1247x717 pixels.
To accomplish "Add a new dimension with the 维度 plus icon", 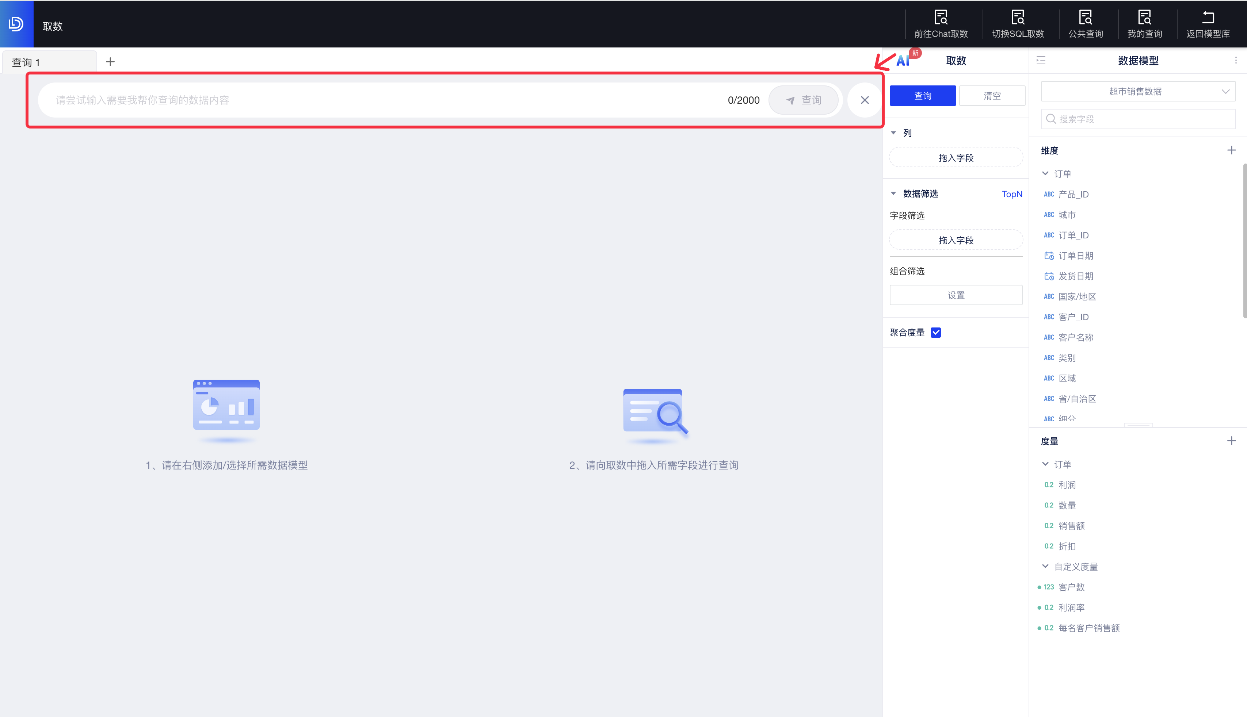I will (1231, 150).
